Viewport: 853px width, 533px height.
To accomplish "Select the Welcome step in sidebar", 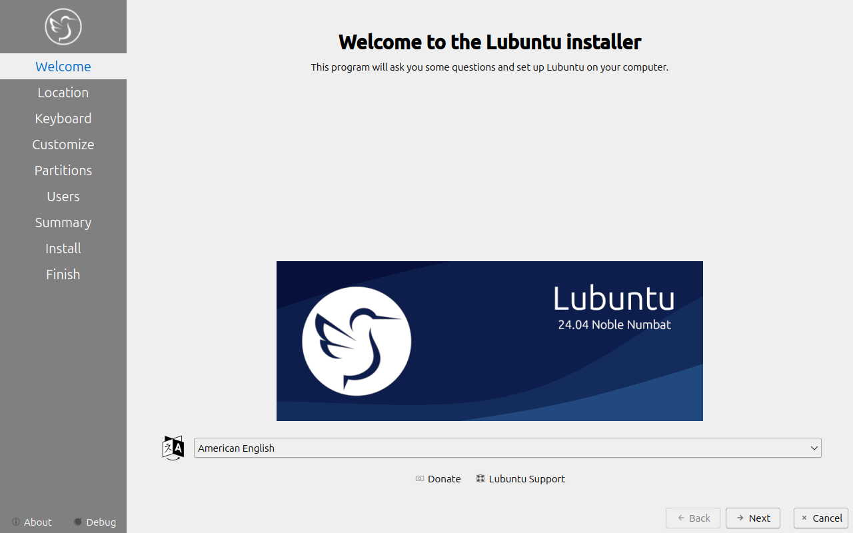I will [x=63, y=67].
